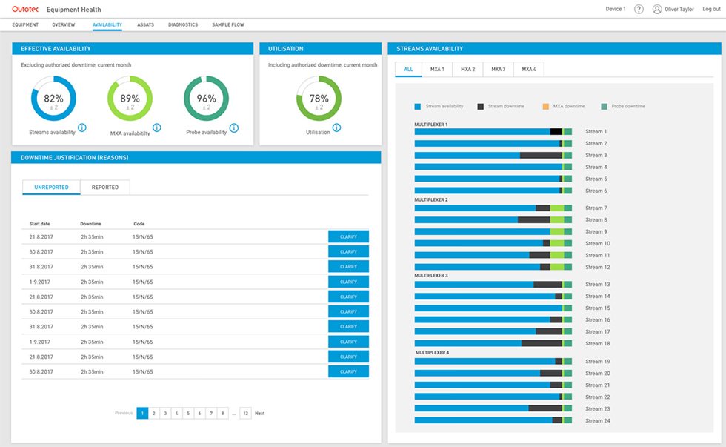
Task: Click info icon beside Probe availability
Action: [x=234, y=128]
